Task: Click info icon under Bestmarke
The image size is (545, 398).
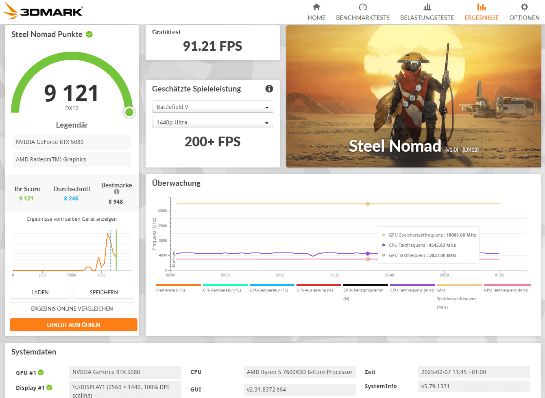Action: [117, 192]
